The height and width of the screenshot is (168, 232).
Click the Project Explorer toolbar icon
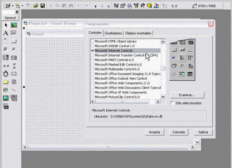pos(116,6)
